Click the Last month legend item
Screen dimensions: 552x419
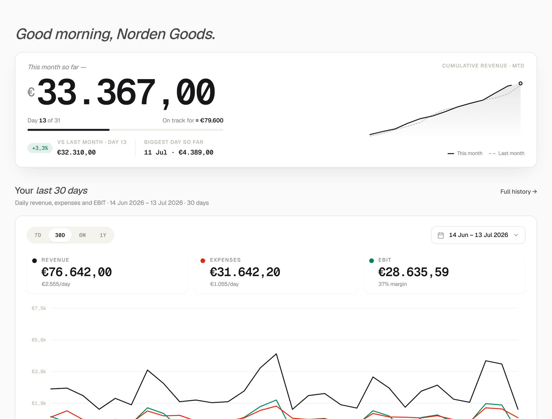507,153
